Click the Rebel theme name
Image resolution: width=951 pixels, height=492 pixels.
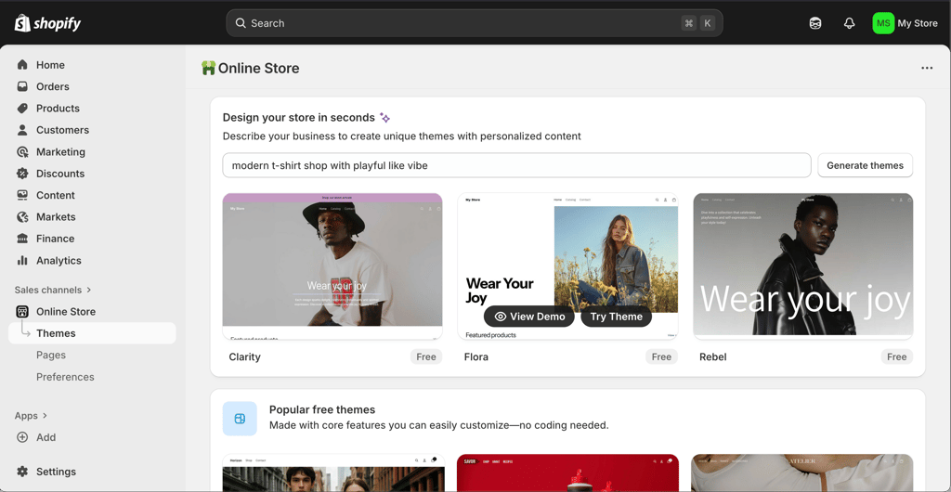point(712,356)
